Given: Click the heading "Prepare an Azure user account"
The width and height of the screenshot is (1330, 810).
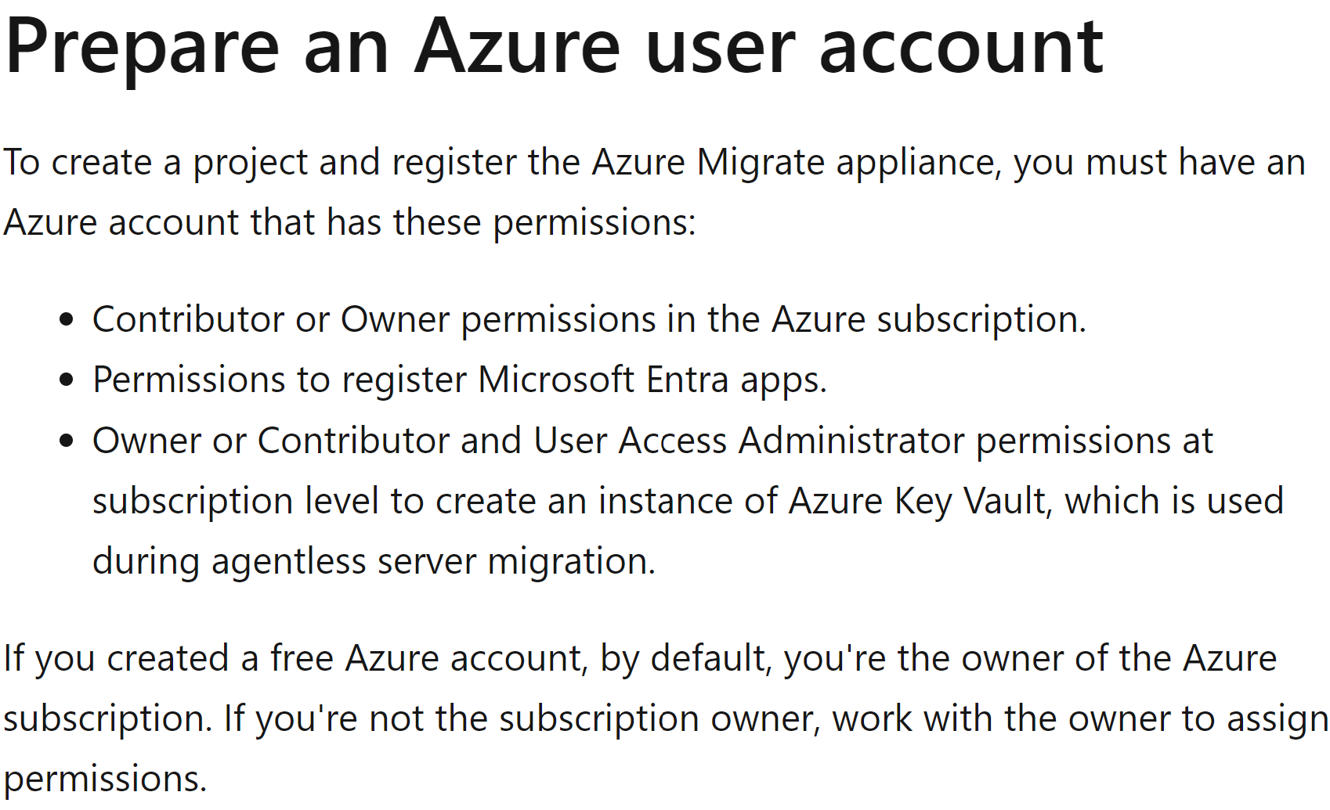Looking at the screenshot, I should [555, 49].
